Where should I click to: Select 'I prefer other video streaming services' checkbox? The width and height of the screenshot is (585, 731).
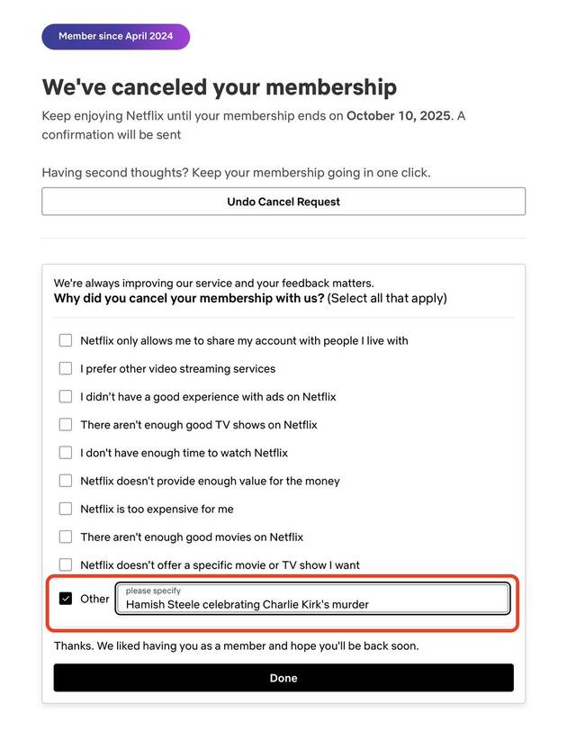pos(66,368)
